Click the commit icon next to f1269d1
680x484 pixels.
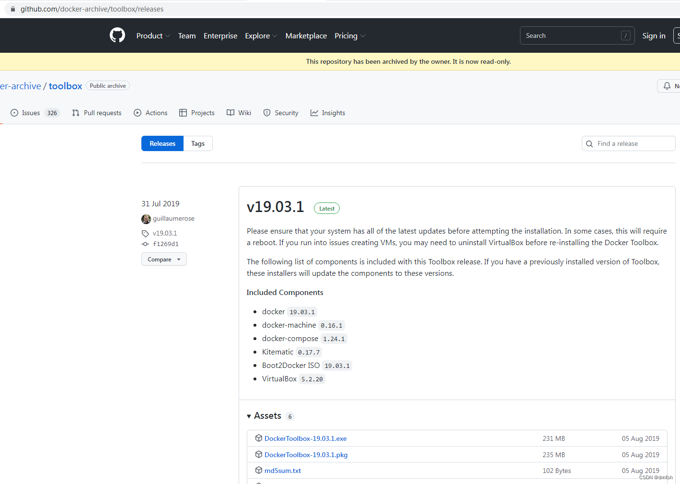pos(145,244)
